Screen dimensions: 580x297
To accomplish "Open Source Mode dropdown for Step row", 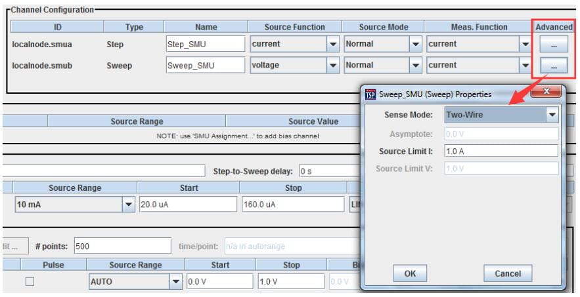I will coord(416,44).
